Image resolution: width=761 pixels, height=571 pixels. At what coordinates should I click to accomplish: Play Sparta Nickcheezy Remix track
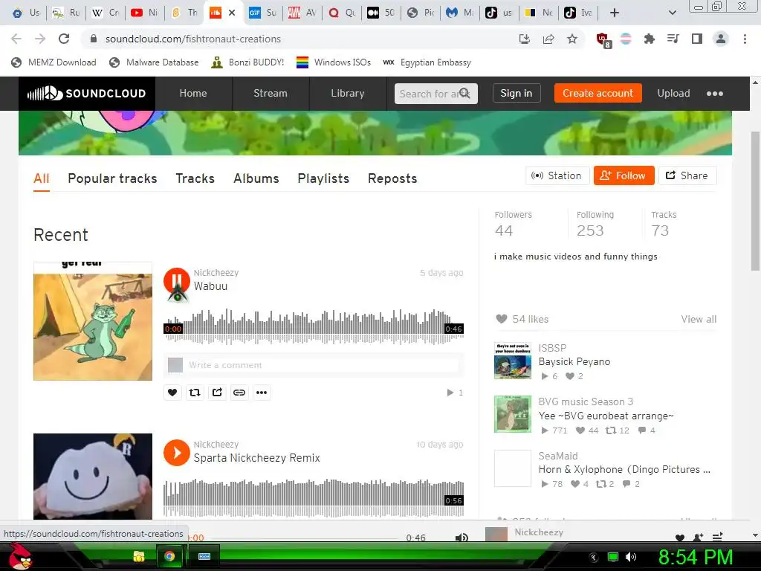click(177, 453)
